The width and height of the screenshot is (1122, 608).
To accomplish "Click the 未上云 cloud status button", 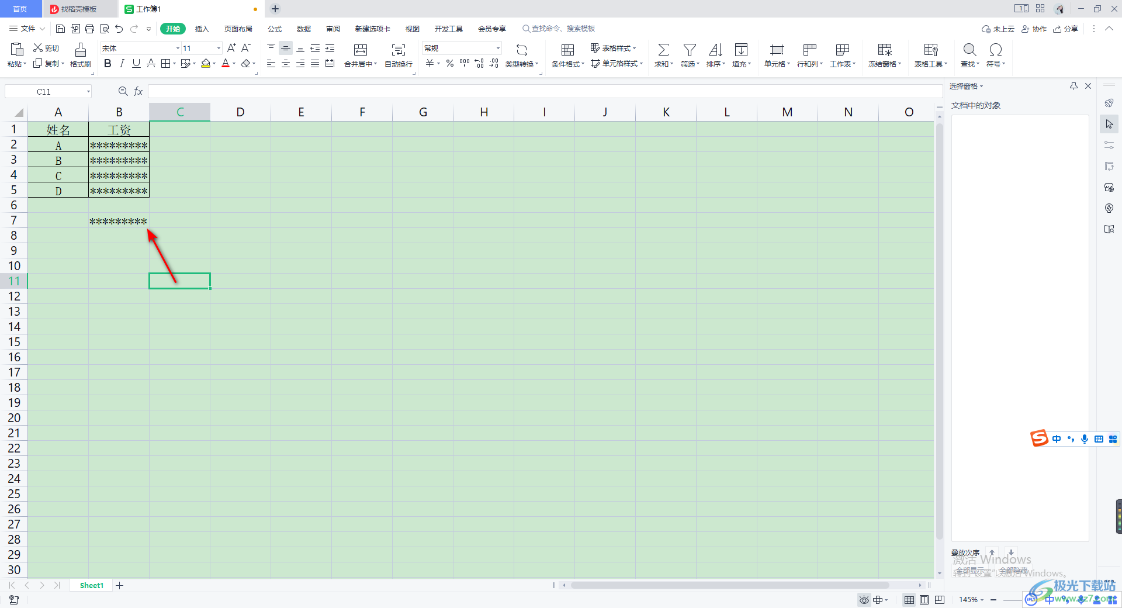I will [998, 29].
